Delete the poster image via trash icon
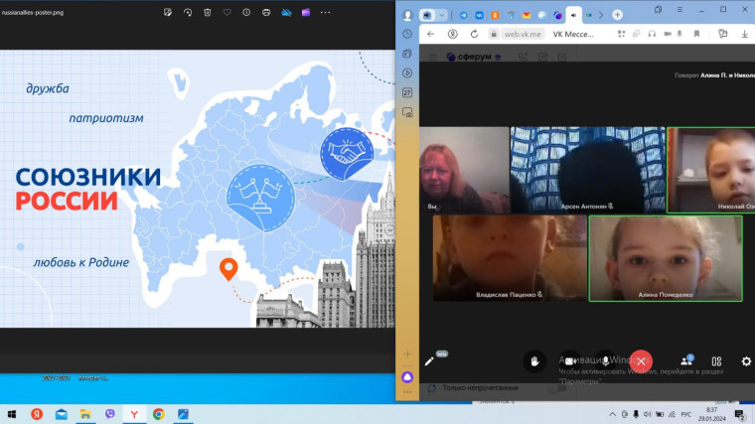This screenshot has height=424, width=755. coord(207,13)
